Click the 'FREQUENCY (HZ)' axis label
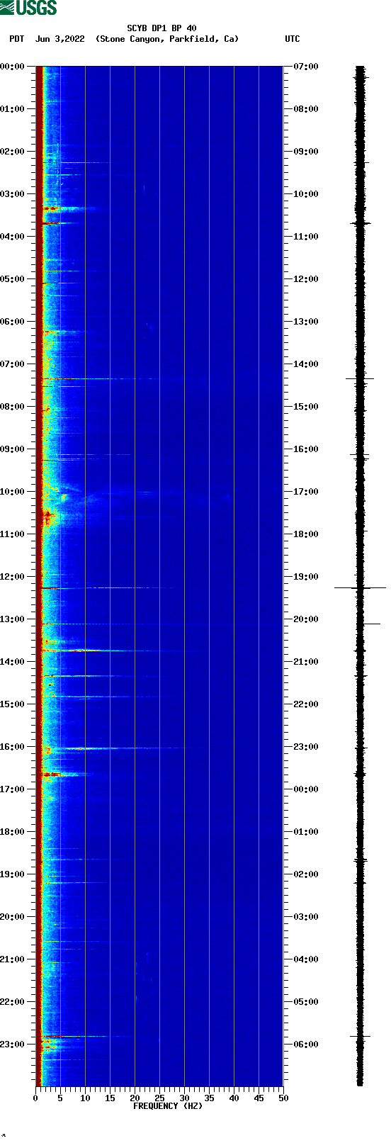Image resolution: width=391 pixels, height=1143 pixels. pyautogui.click(x=168, y=1106)
